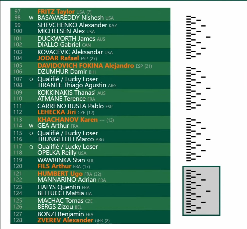Select DIALLO Gabriel in the draw
Image resolution: width=247 pixels, height=229 pixels.
[x=59, y=45]
